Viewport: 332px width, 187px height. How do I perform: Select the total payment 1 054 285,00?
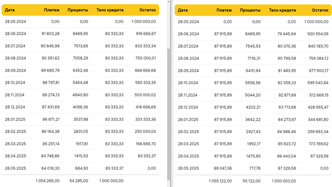tap(48, 181)
